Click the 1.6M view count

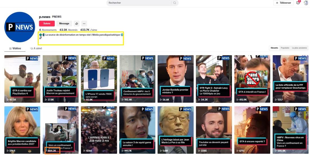[x=164, y=151]
